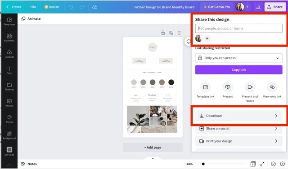Viewport: 288px width, 169px height.
Task: Check the cloud save status icon
Action: (94, 7)
